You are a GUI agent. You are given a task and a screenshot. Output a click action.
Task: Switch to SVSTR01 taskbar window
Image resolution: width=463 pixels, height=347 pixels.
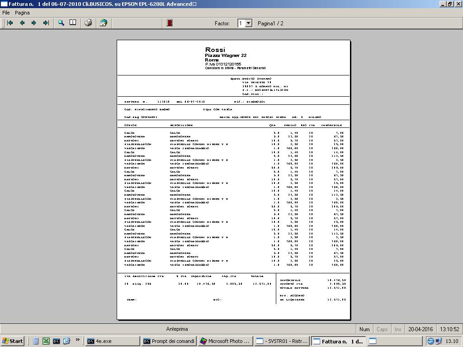click(281, 341)
